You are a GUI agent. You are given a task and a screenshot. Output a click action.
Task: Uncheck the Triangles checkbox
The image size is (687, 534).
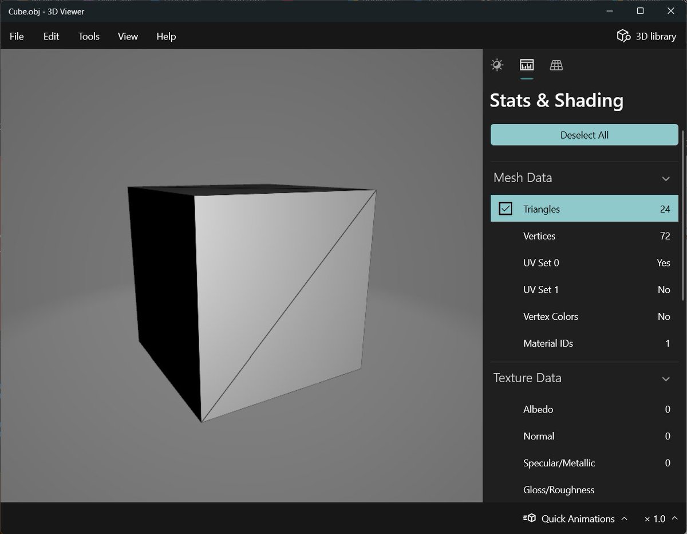(506, 209)
